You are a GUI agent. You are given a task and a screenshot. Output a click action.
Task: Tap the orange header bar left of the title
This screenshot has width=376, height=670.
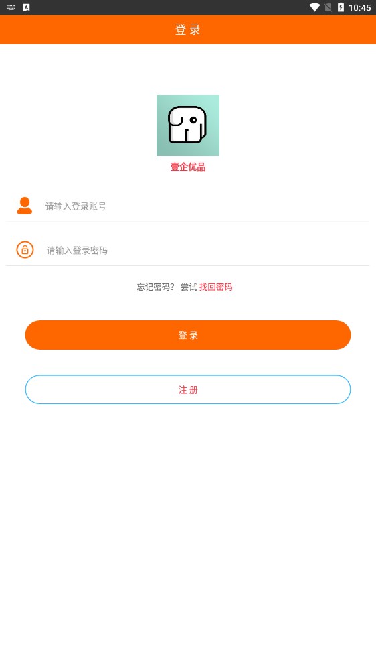pyautogui.click(x=86, y=29)
